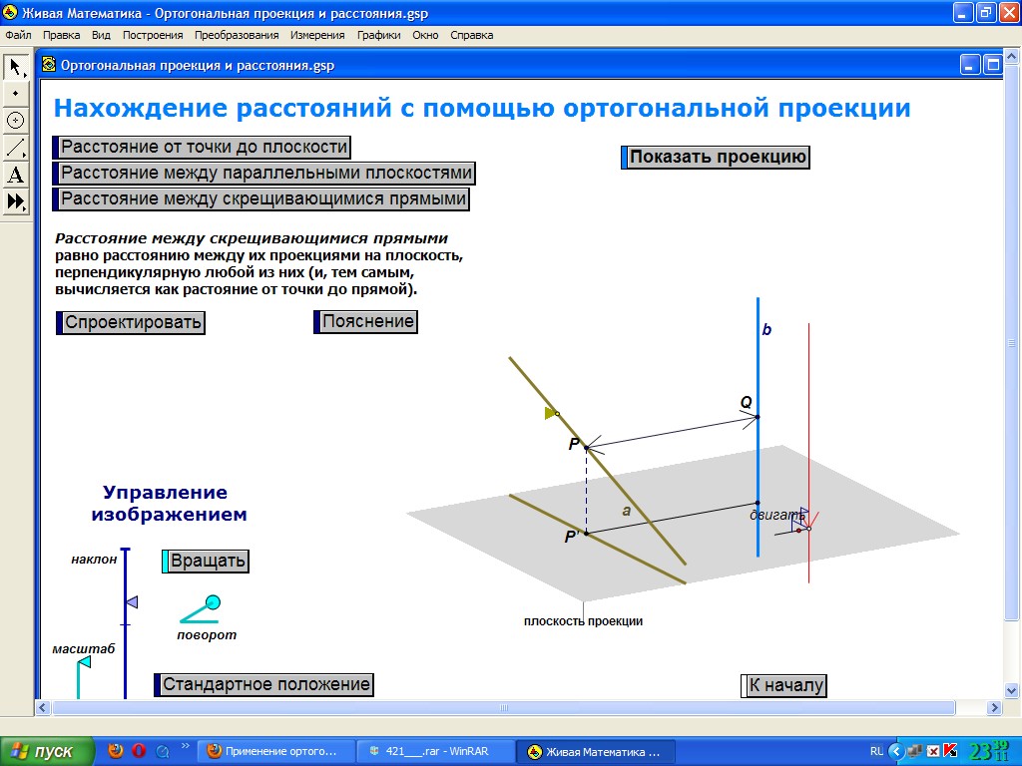This screenshot has height=766, width=1022.
Task: Choose the Compass circle tool
Action: pyautogui.click(x=16, y=121)
